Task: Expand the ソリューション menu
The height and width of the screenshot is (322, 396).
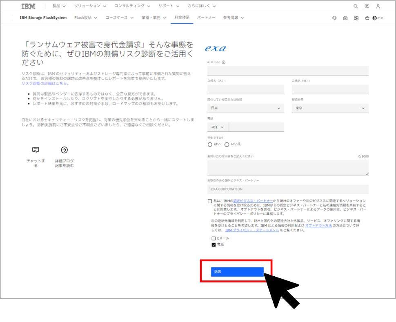Action: [x=90, y=6]
